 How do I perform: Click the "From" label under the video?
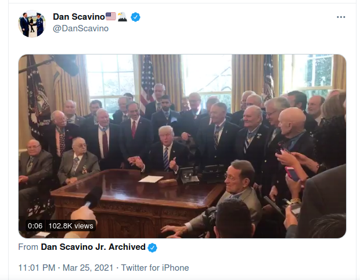click(28, 247)
